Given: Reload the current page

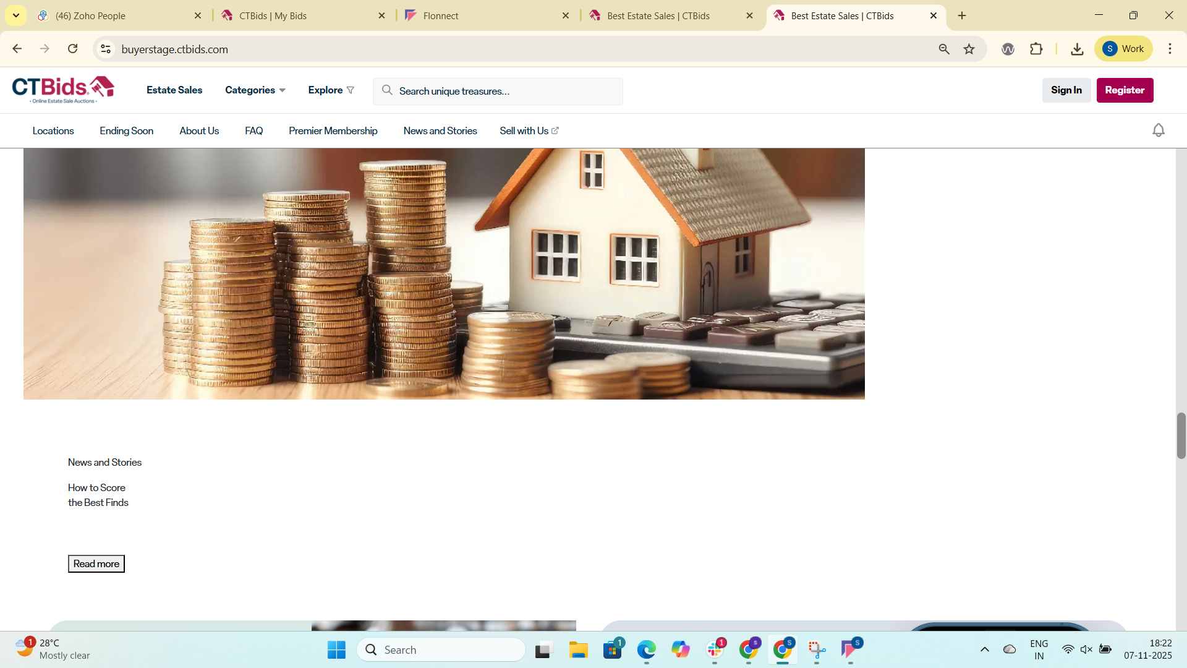Looking at the screenshot, I should pyautogui.click(x=73, y=49).
